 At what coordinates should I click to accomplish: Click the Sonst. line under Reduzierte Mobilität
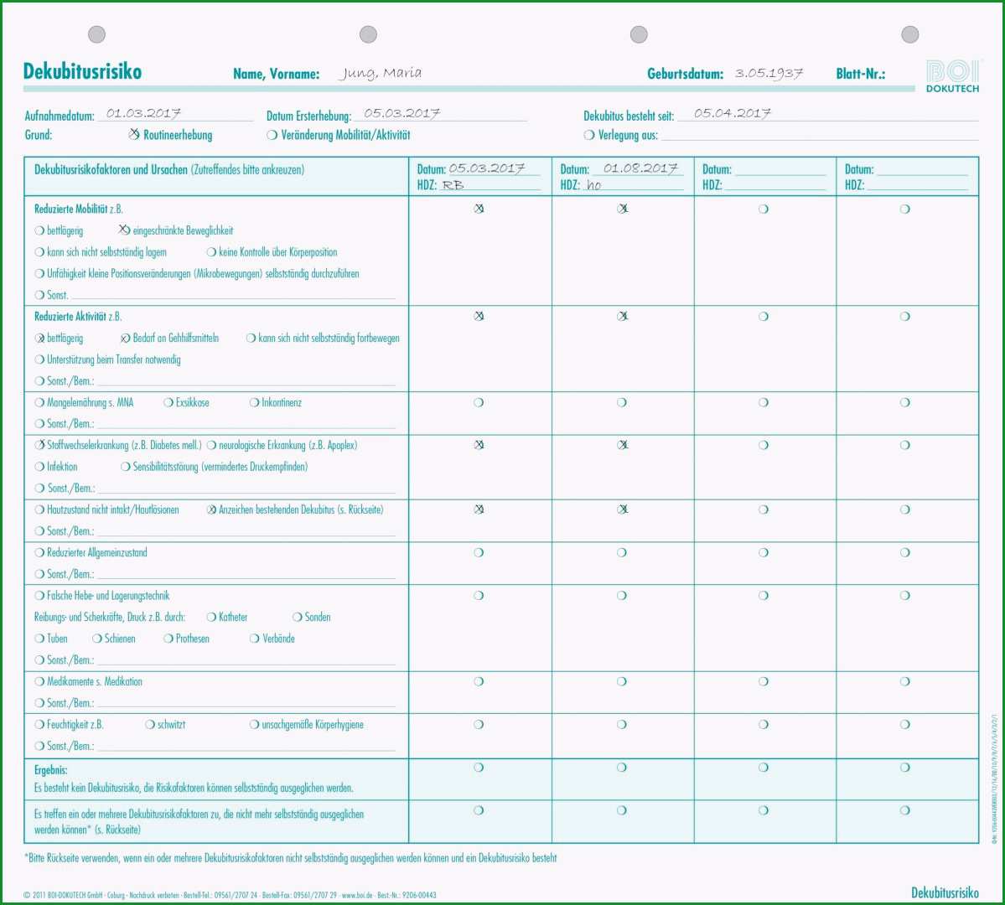tap(233, 295)
